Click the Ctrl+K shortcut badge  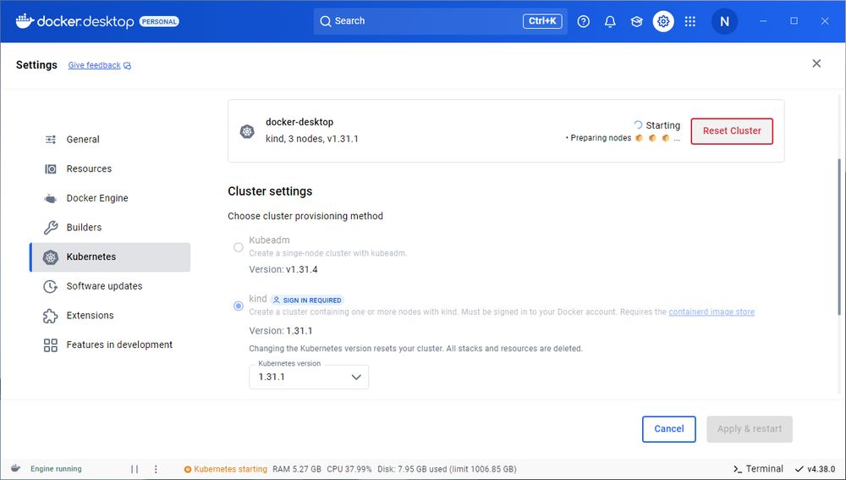542,21
